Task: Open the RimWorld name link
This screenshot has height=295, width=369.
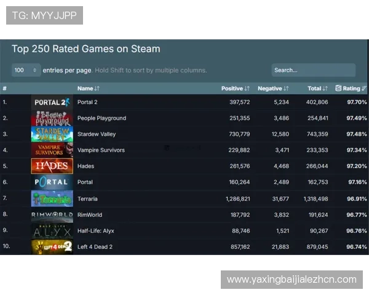Action: pos(90,214)
